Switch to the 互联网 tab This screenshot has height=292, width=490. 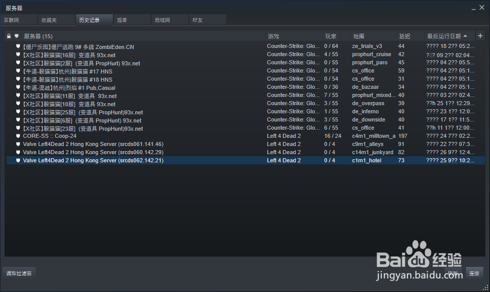point(19,20)
